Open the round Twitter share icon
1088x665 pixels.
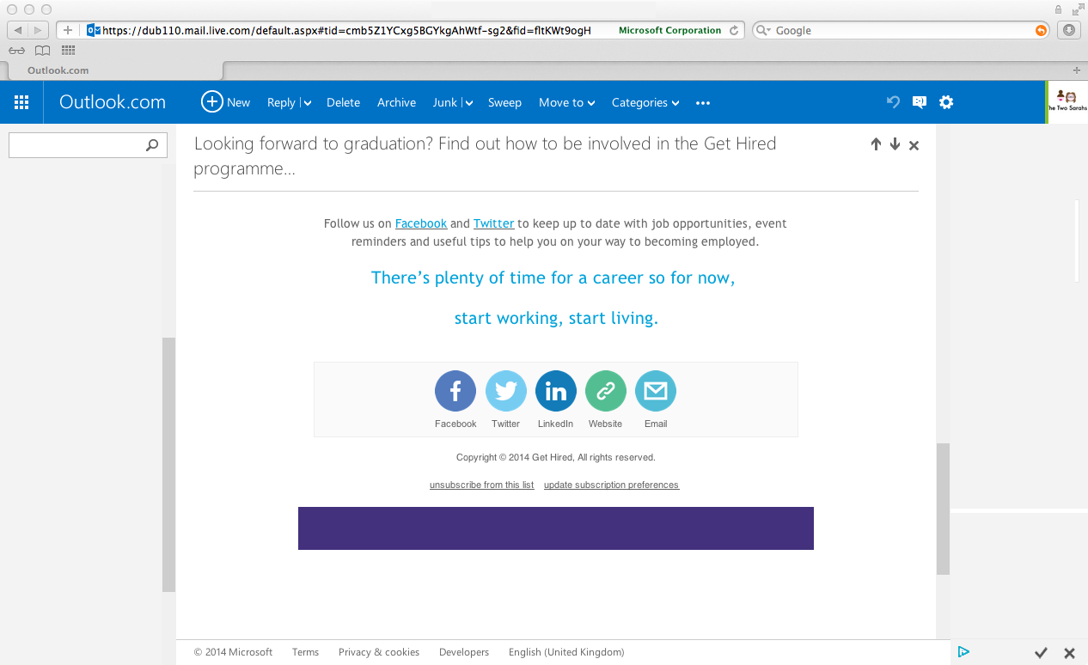tap(506, 391)
